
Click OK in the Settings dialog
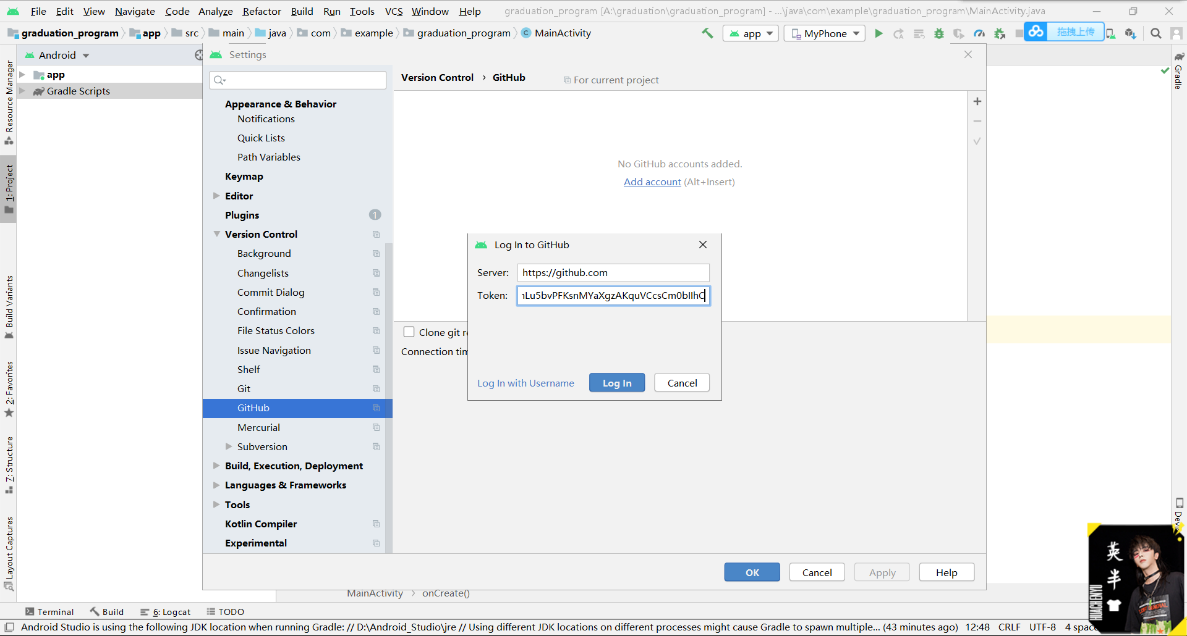pos(752,572)
